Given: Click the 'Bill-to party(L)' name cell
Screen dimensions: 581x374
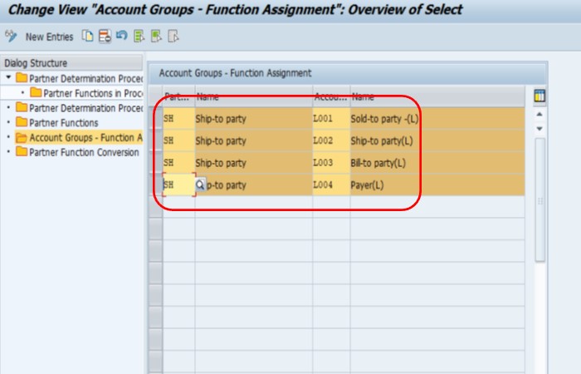Looking at the screenshot, I should pos(437,163).
